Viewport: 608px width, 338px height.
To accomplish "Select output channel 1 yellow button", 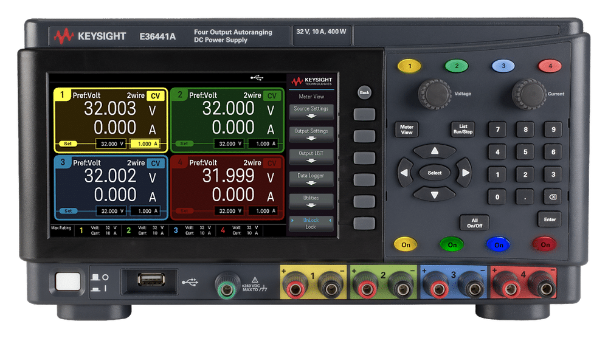I will point(409,66).
